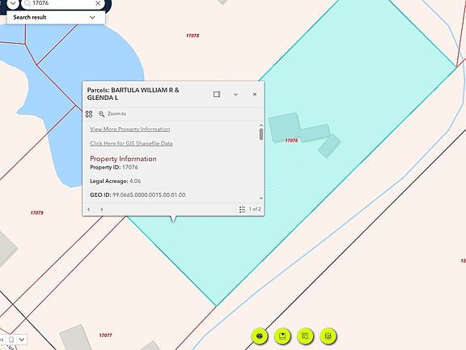Open the search source dropdown arrow
This screenshot has width=466, height=350.
click(13, 3)
